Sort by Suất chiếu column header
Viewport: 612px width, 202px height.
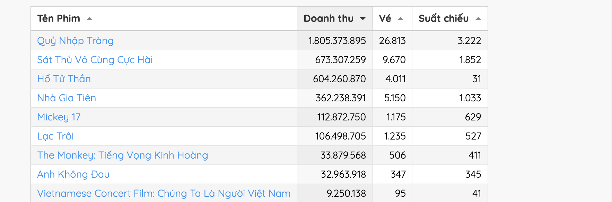[443, 18]
